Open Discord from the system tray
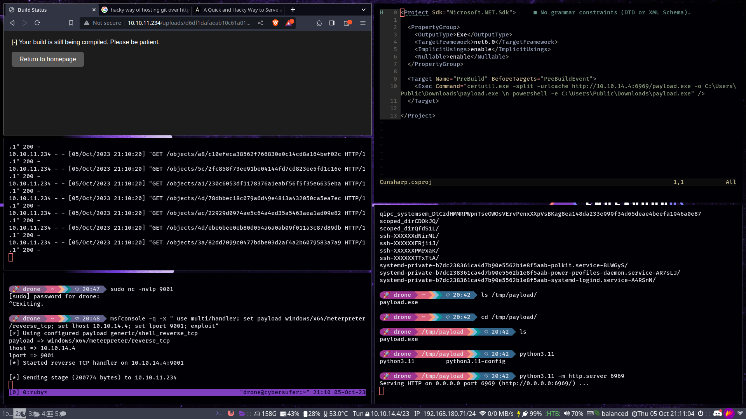This screenshot has width=746, height=419. (x=718, y=414)
